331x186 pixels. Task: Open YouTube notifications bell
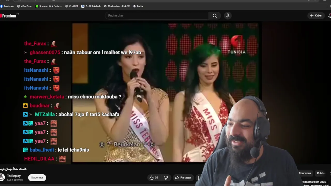point(329,16)
